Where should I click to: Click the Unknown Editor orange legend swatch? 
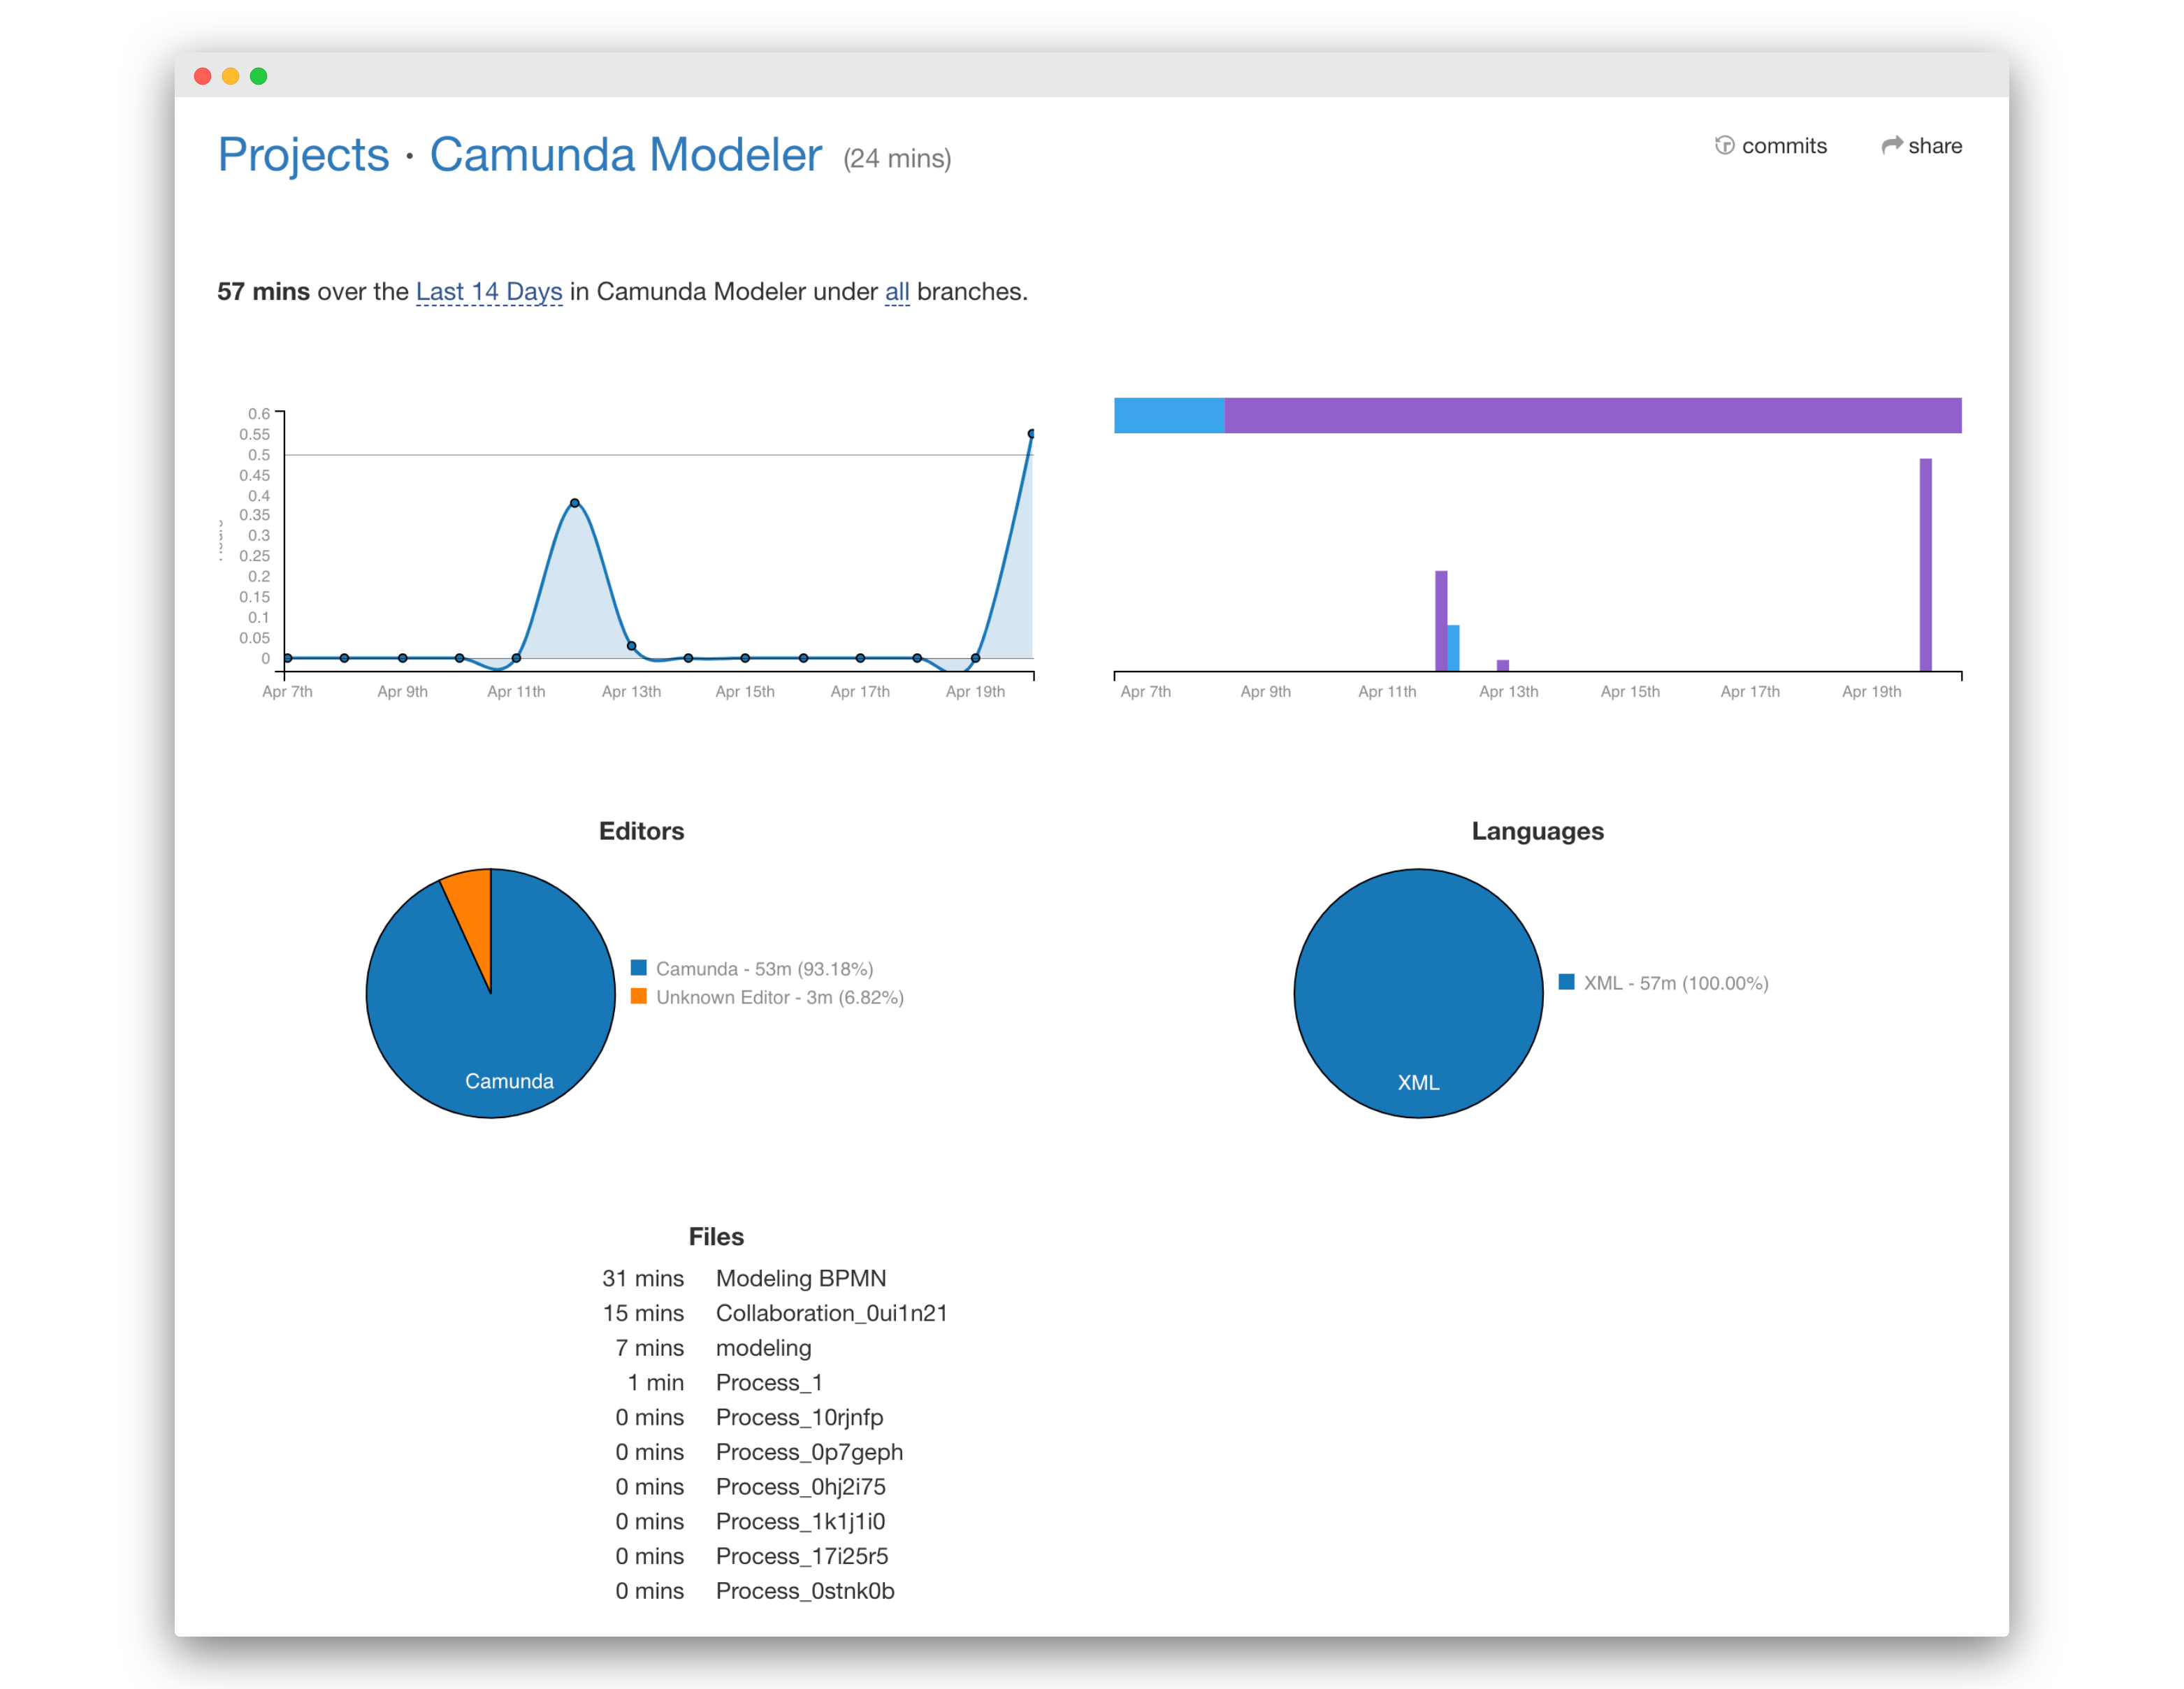click(638, 996)
